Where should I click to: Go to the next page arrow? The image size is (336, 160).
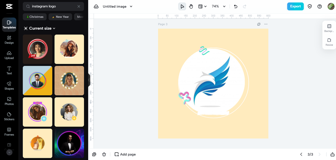point(319,154)
